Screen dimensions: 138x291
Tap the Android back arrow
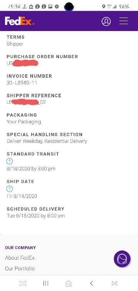pyautogui.click(x=91, y=283)
